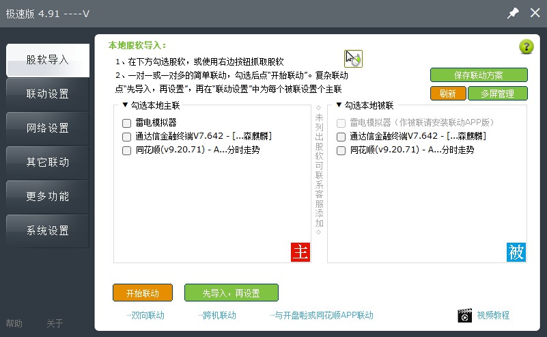Viewport: 547px width, 337px height.
Task: Open the 网络设置 tab
Action: [x=48, y=129]
